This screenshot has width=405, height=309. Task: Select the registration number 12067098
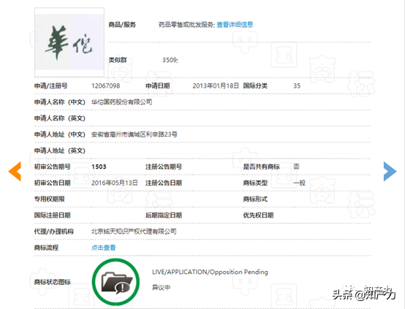[106, 85]
